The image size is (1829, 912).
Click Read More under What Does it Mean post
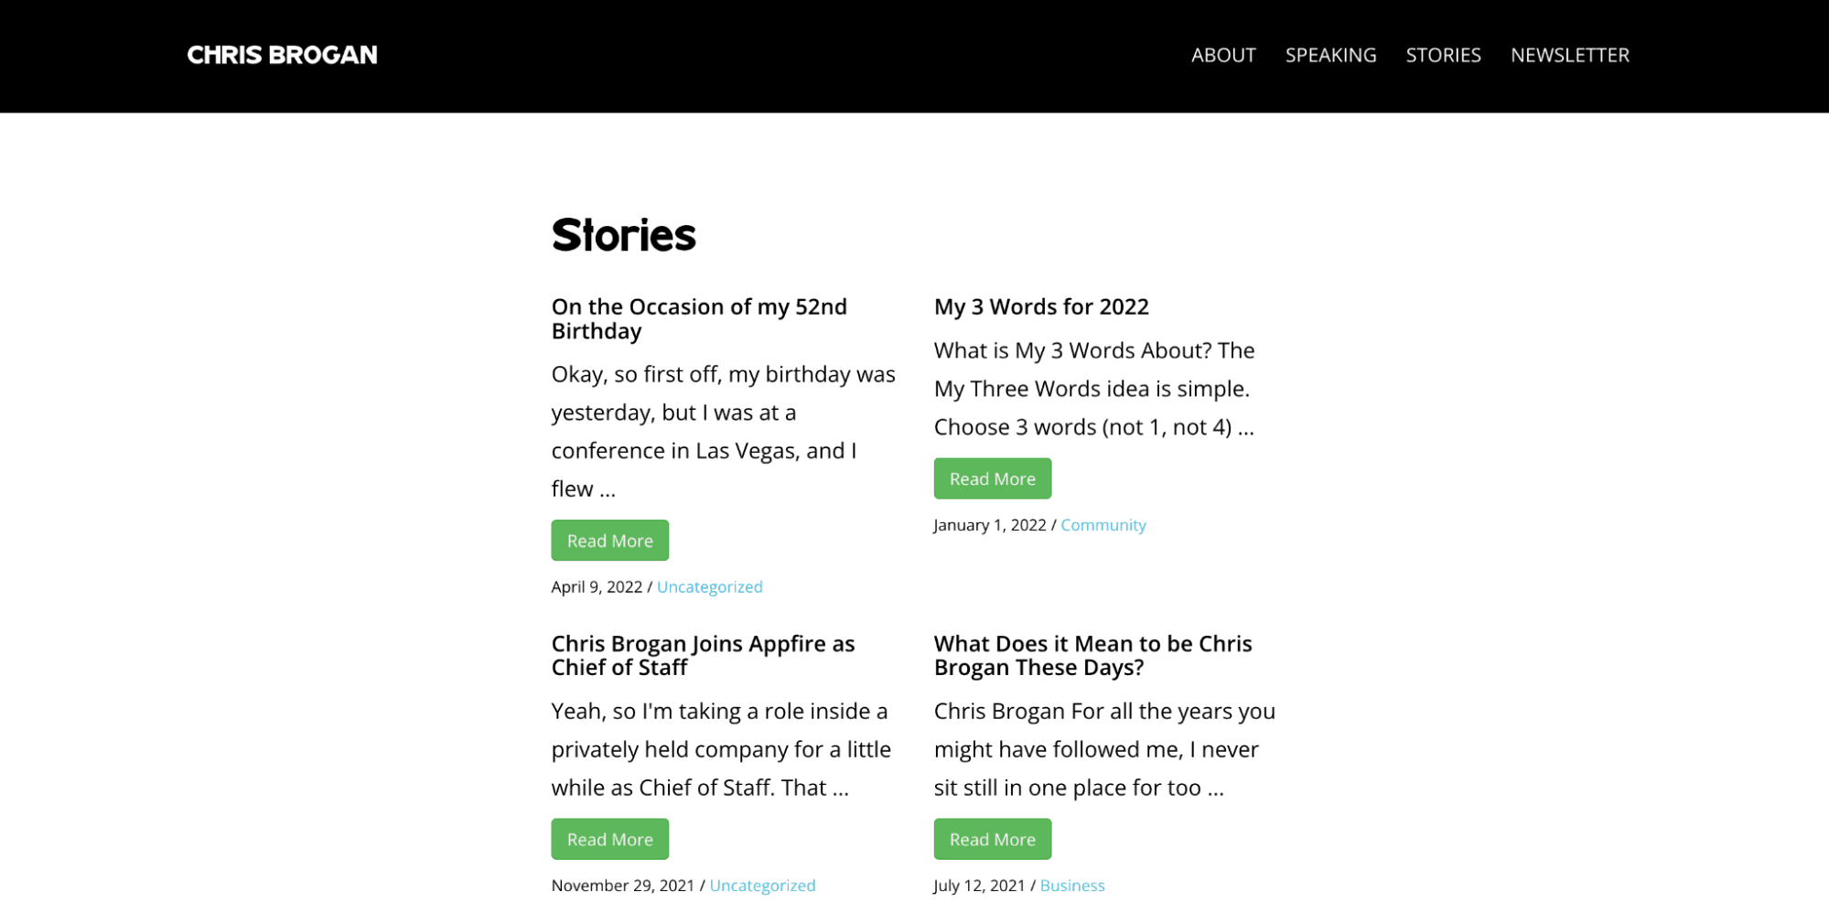coord(992,839)
